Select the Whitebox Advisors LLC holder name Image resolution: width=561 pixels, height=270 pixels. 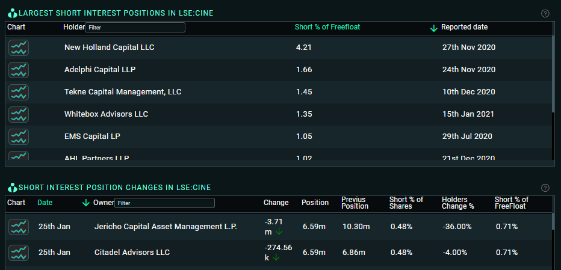coord(106,114)
